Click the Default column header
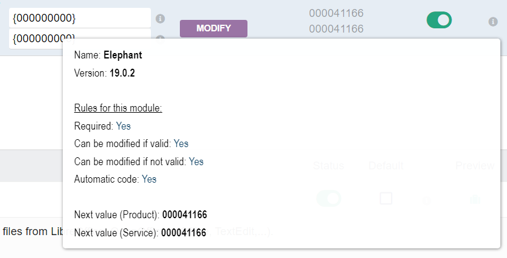The image size is (507, 258). pyautogui.click(x=386, y=166)
